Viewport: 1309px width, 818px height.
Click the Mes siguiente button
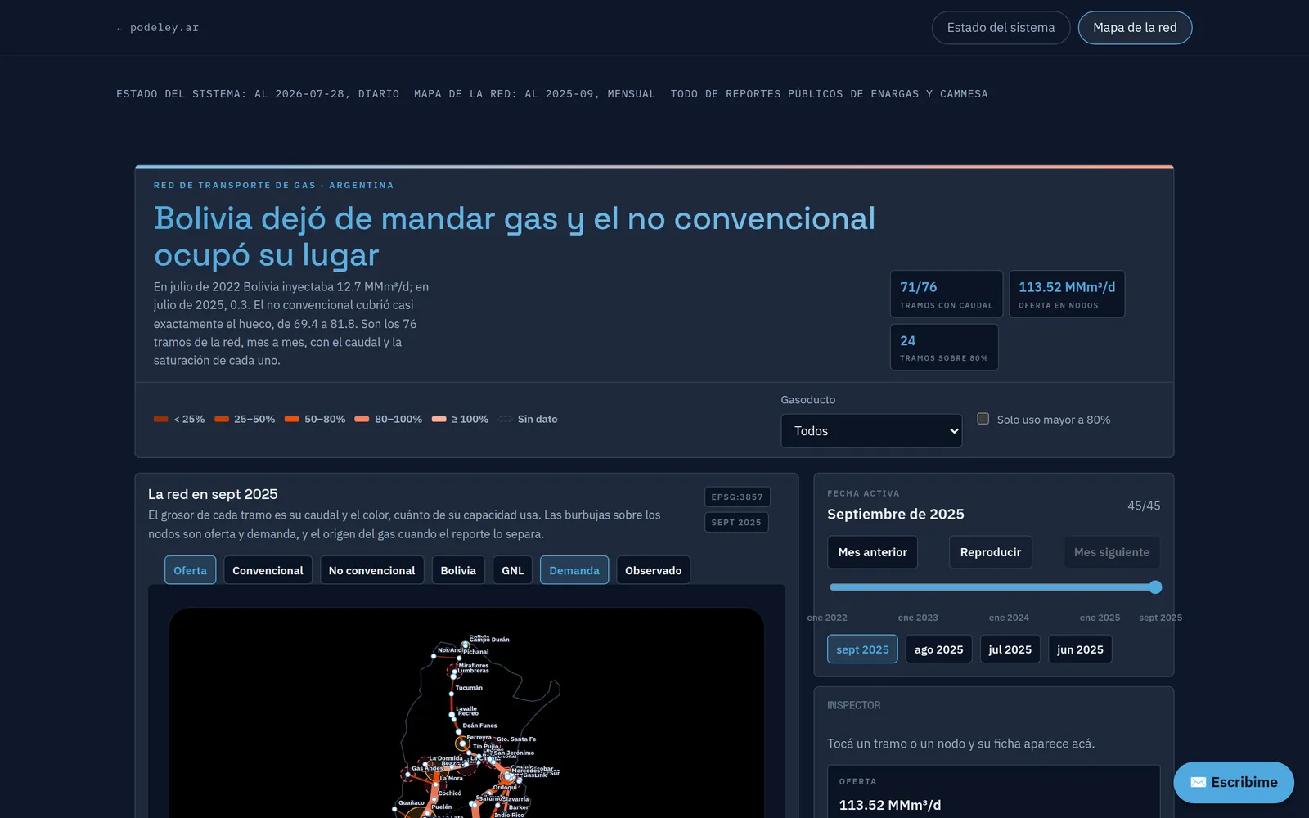point(1112,552)
